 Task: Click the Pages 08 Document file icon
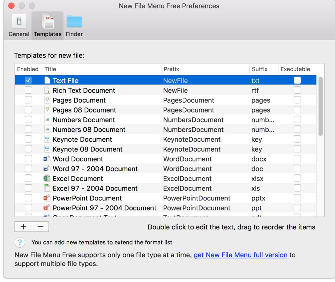pyautogui.click(x=47, y=110)
